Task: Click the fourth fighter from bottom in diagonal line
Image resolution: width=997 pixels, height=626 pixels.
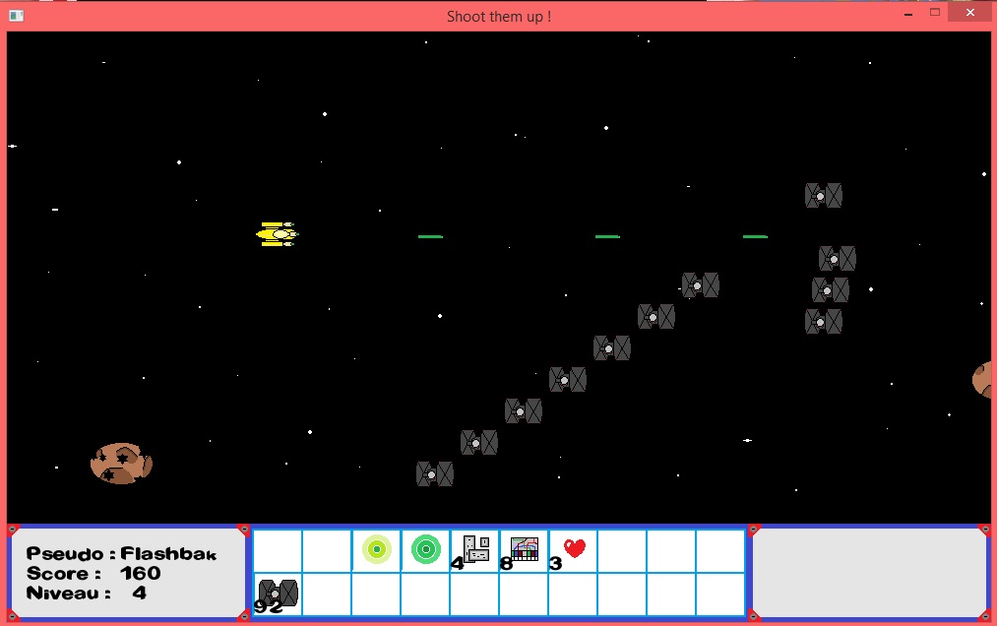Action: 568,380
